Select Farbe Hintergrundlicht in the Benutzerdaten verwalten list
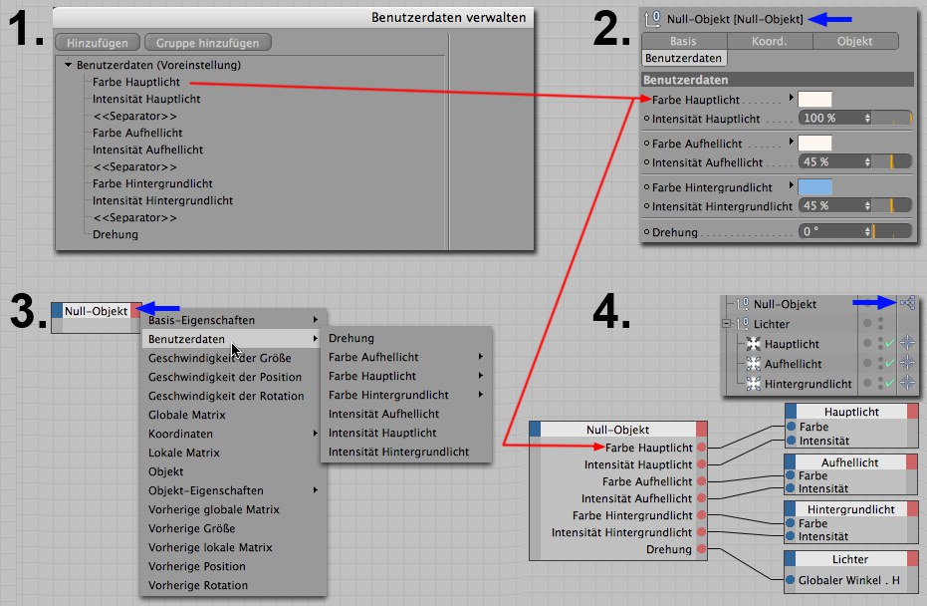This screenshot has height=606, width=927. tap(152, 183)
